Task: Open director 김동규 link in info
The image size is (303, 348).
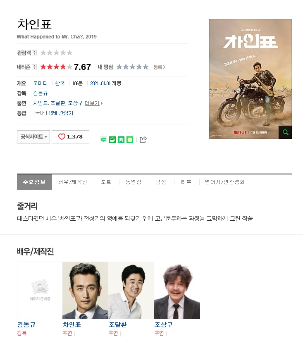Action: point(41,93)
